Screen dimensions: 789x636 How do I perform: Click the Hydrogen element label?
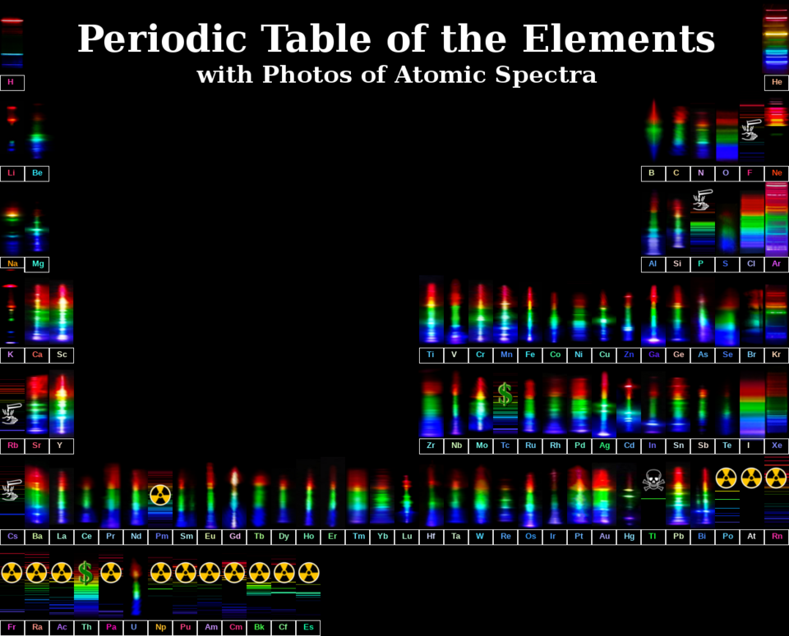tap(12, 82)
